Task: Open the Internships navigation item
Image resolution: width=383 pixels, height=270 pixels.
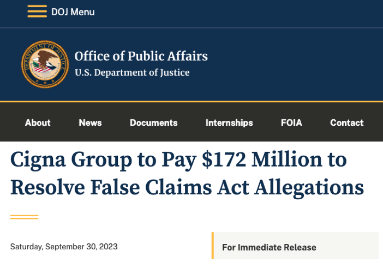Action: tap(229, 122)
